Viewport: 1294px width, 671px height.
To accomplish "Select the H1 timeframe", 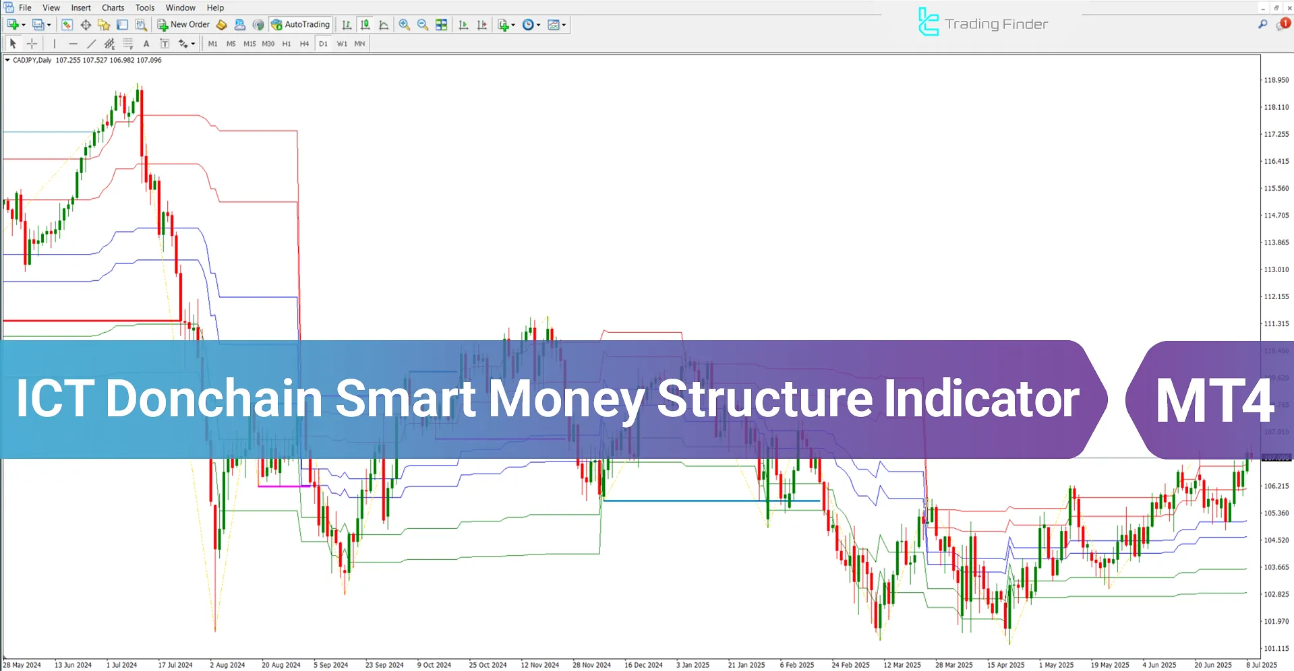I will (287, 44).
